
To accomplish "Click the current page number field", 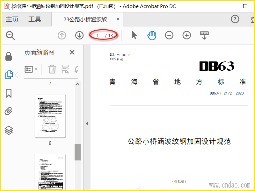I will [98, 35].
